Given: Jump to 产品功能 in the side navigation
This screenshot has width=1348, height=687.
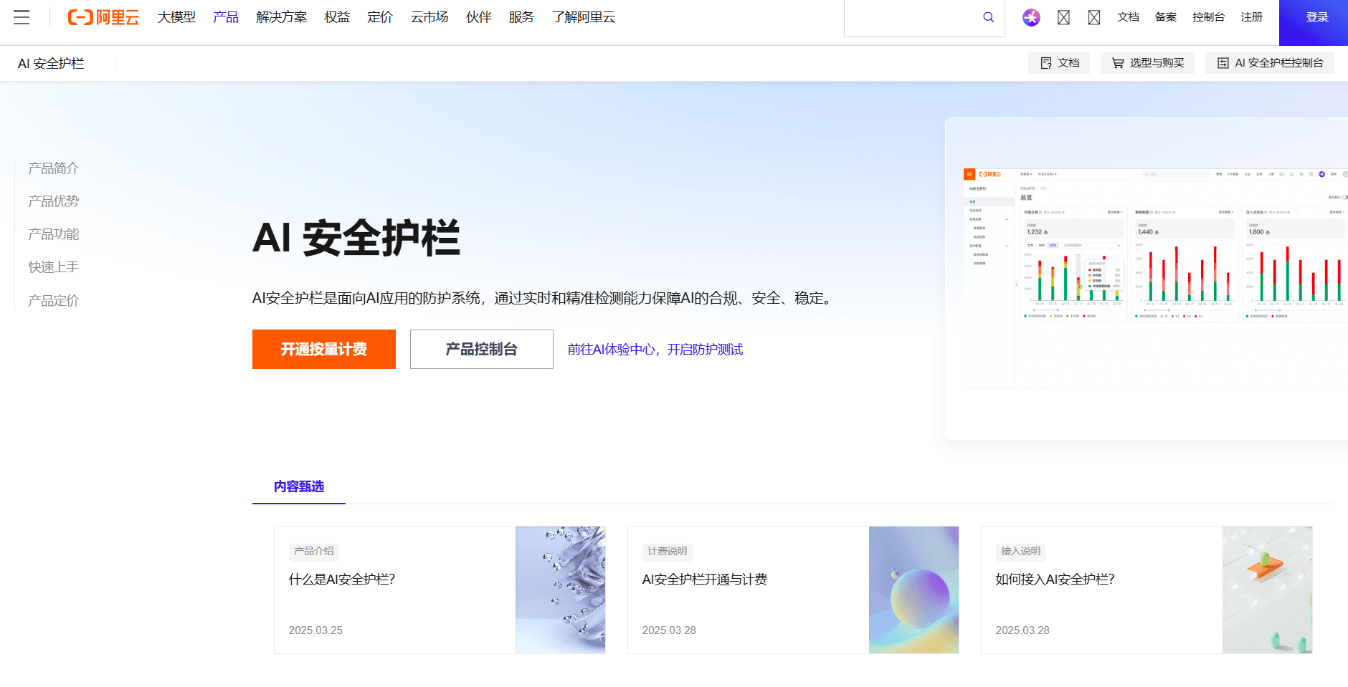Looking at the screenshot, I should pos(54,234).
